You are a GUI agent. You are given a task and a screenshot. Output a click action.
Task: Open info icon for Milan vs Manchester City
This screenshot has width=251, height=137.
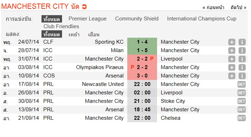(x=242, y=51)
